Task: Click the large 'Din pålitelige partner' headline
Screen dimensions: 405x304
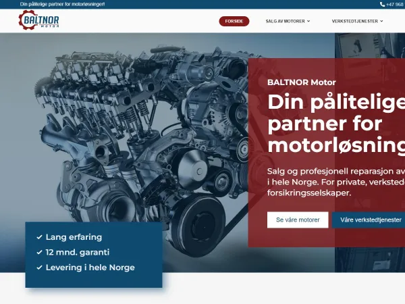Action: 336,124
